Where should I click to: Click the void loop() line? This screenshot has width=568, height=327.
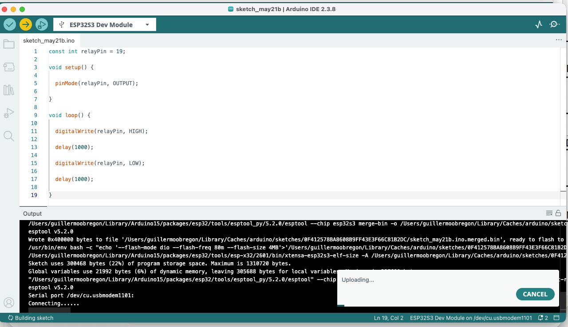click(70, 115)
